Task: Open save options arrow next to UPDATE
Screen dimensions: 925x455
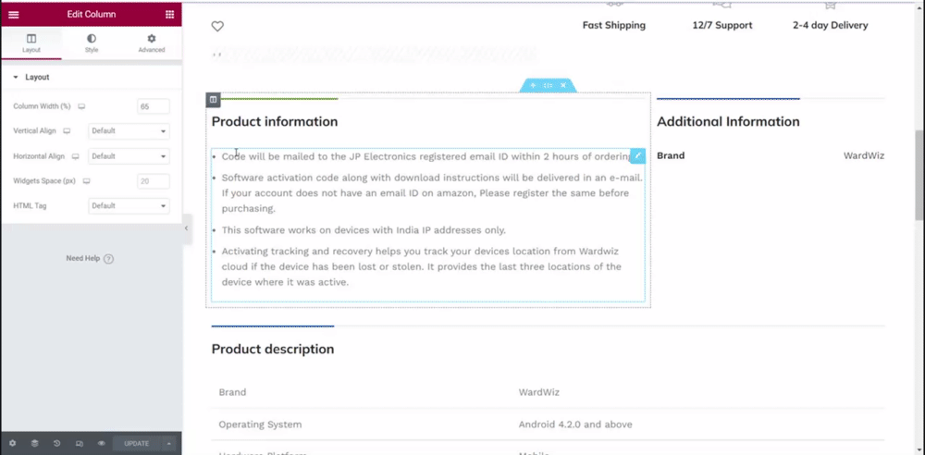Action: click(168, 444)
